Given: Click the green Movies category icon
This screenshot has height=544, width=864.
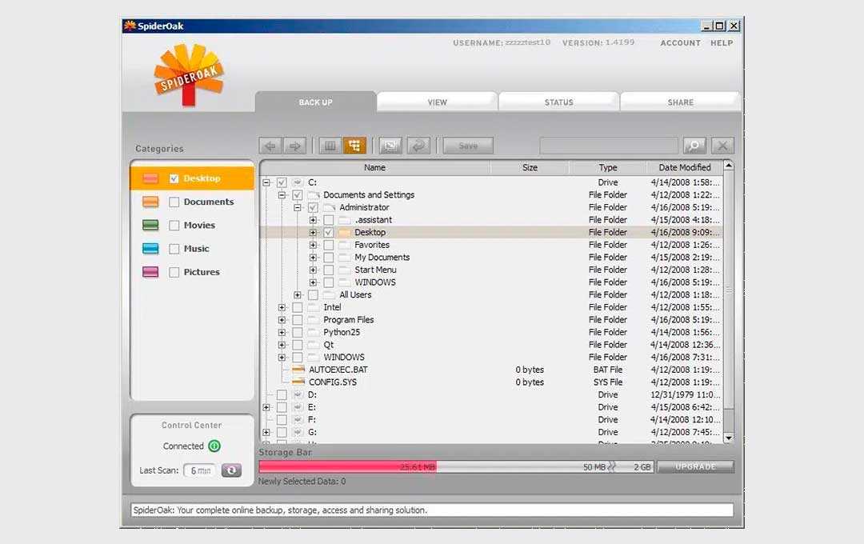Looking at the screenshot, I should coord(150,225).
